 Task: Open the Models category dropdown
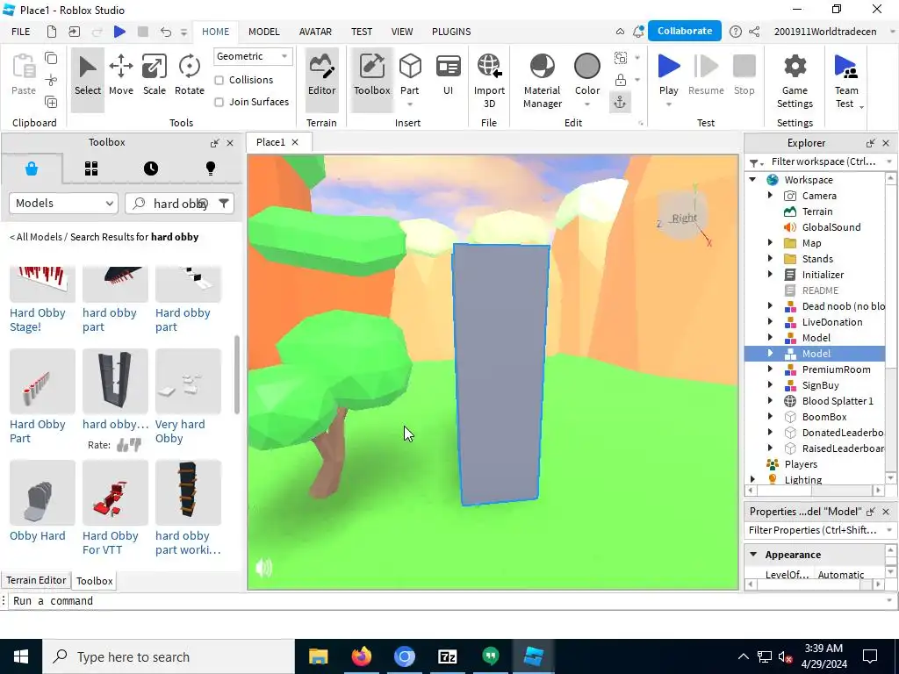click(63, 203)
